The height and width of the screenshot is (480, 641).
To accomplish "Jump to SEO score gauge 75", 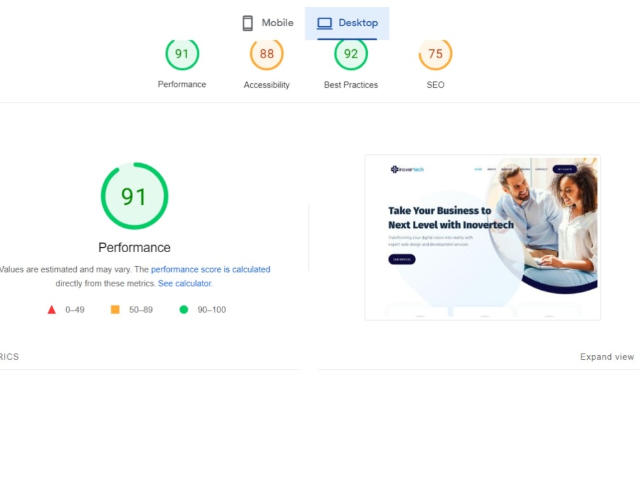I will coord(435,54).
